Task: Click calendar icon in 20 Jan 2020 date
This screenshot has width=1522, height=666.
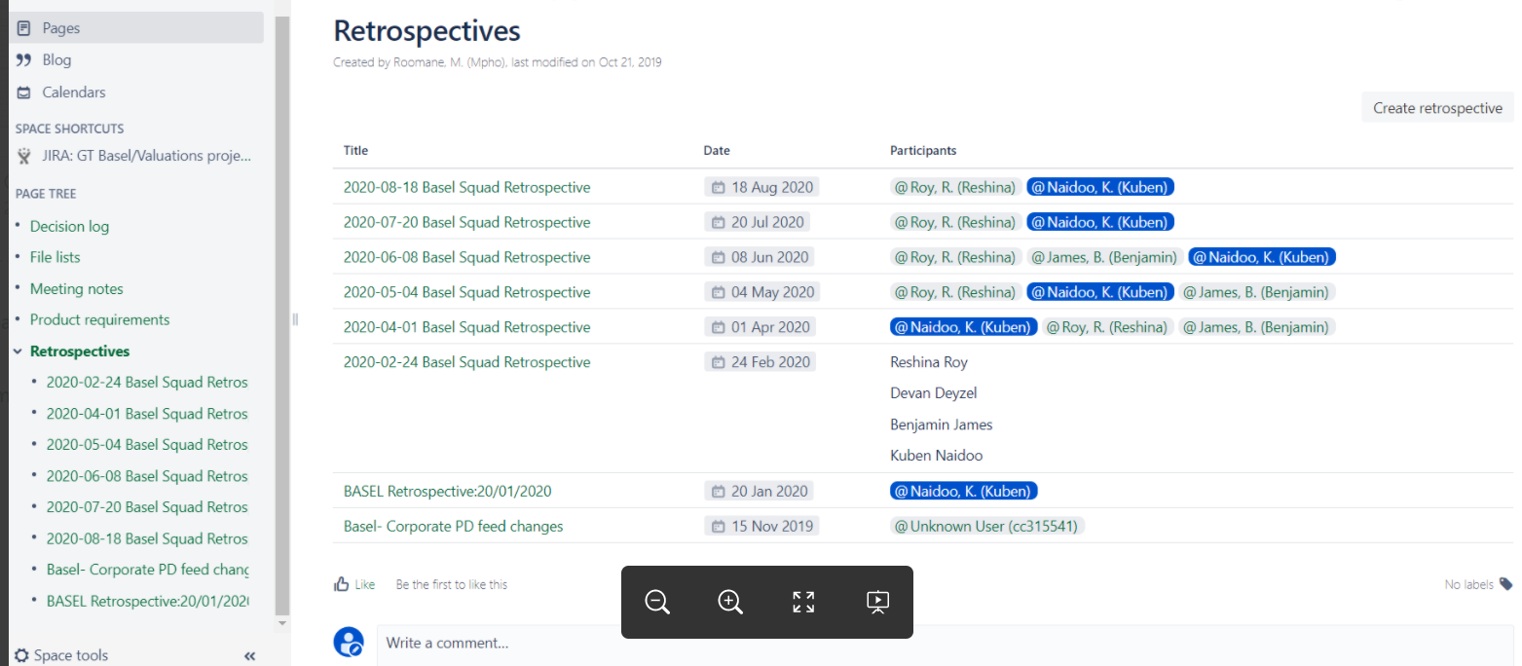Action: (x=719, y=491)
